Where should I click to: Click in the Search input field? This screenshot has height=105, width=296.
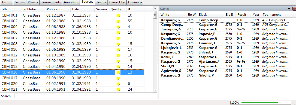click(x=35, y=96)
